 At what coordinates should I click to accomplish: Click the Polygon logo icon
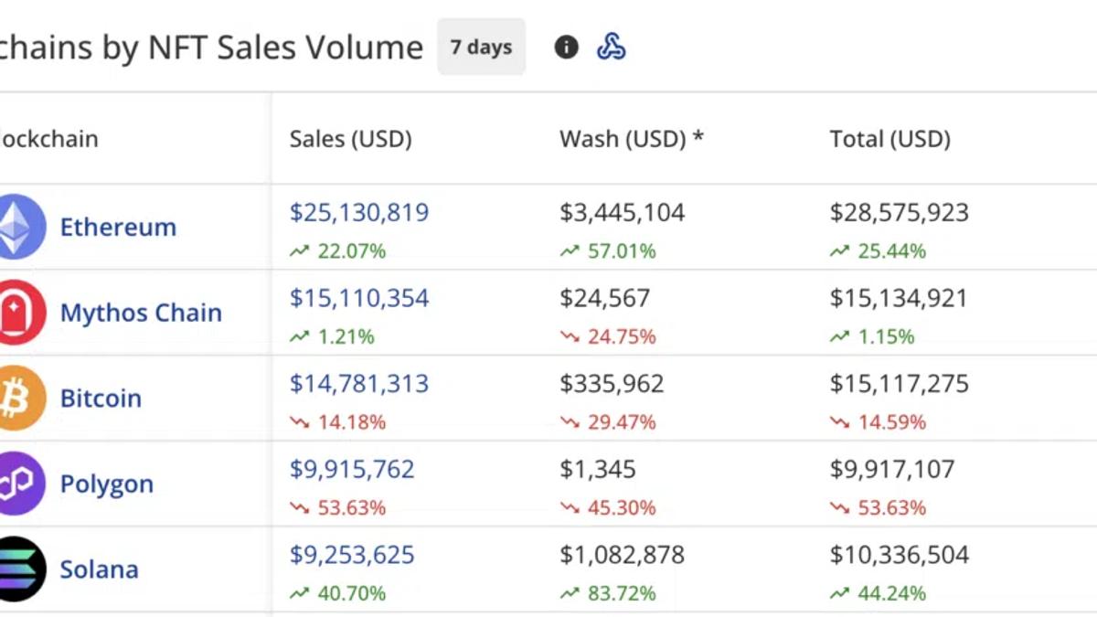[x=16, y=484]
